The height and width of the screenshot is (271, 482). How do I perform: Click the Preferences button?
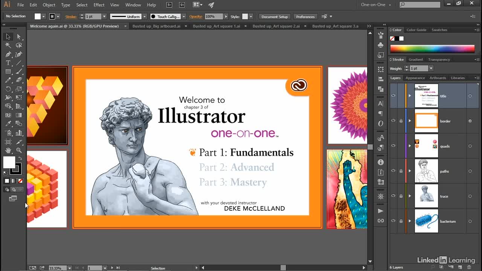tap(305, 17)
